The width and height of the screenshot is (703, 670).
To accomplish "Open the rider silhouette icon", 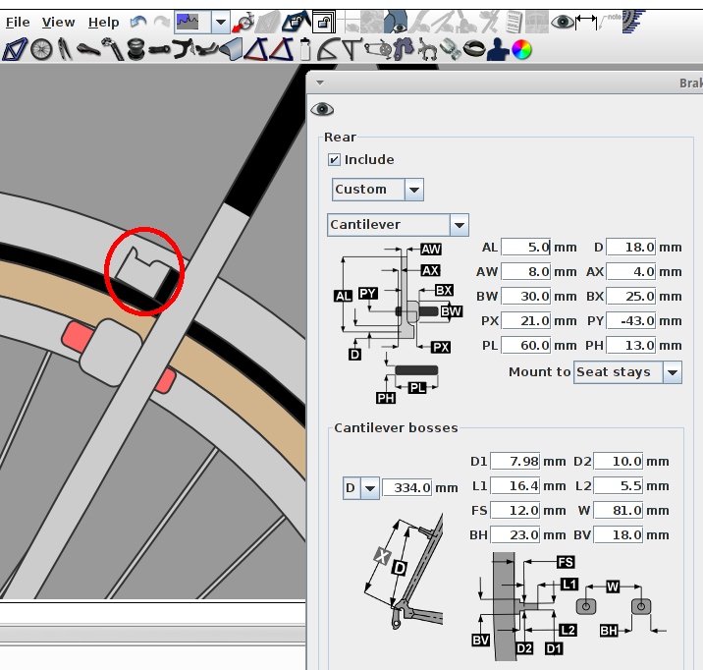I will [498, 48].
